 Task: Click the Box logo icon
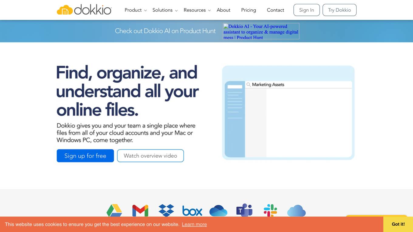(x=192, y=211)
